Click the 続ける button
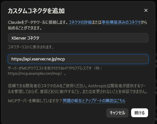Image resolution: width=157 pixels, height=124 pixels. (139, 113)
